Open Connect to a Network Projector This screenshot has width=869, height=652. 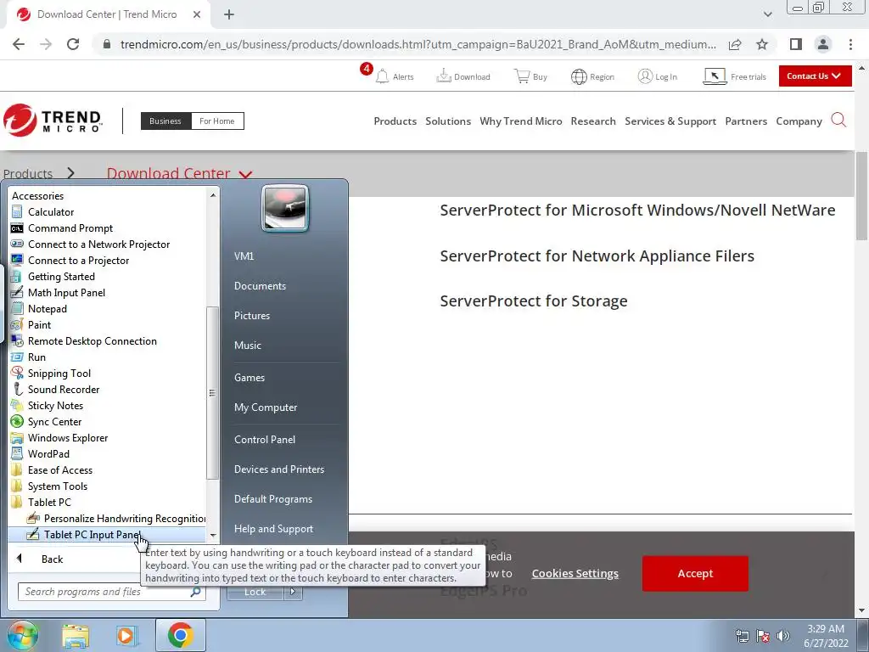point(98,244)
